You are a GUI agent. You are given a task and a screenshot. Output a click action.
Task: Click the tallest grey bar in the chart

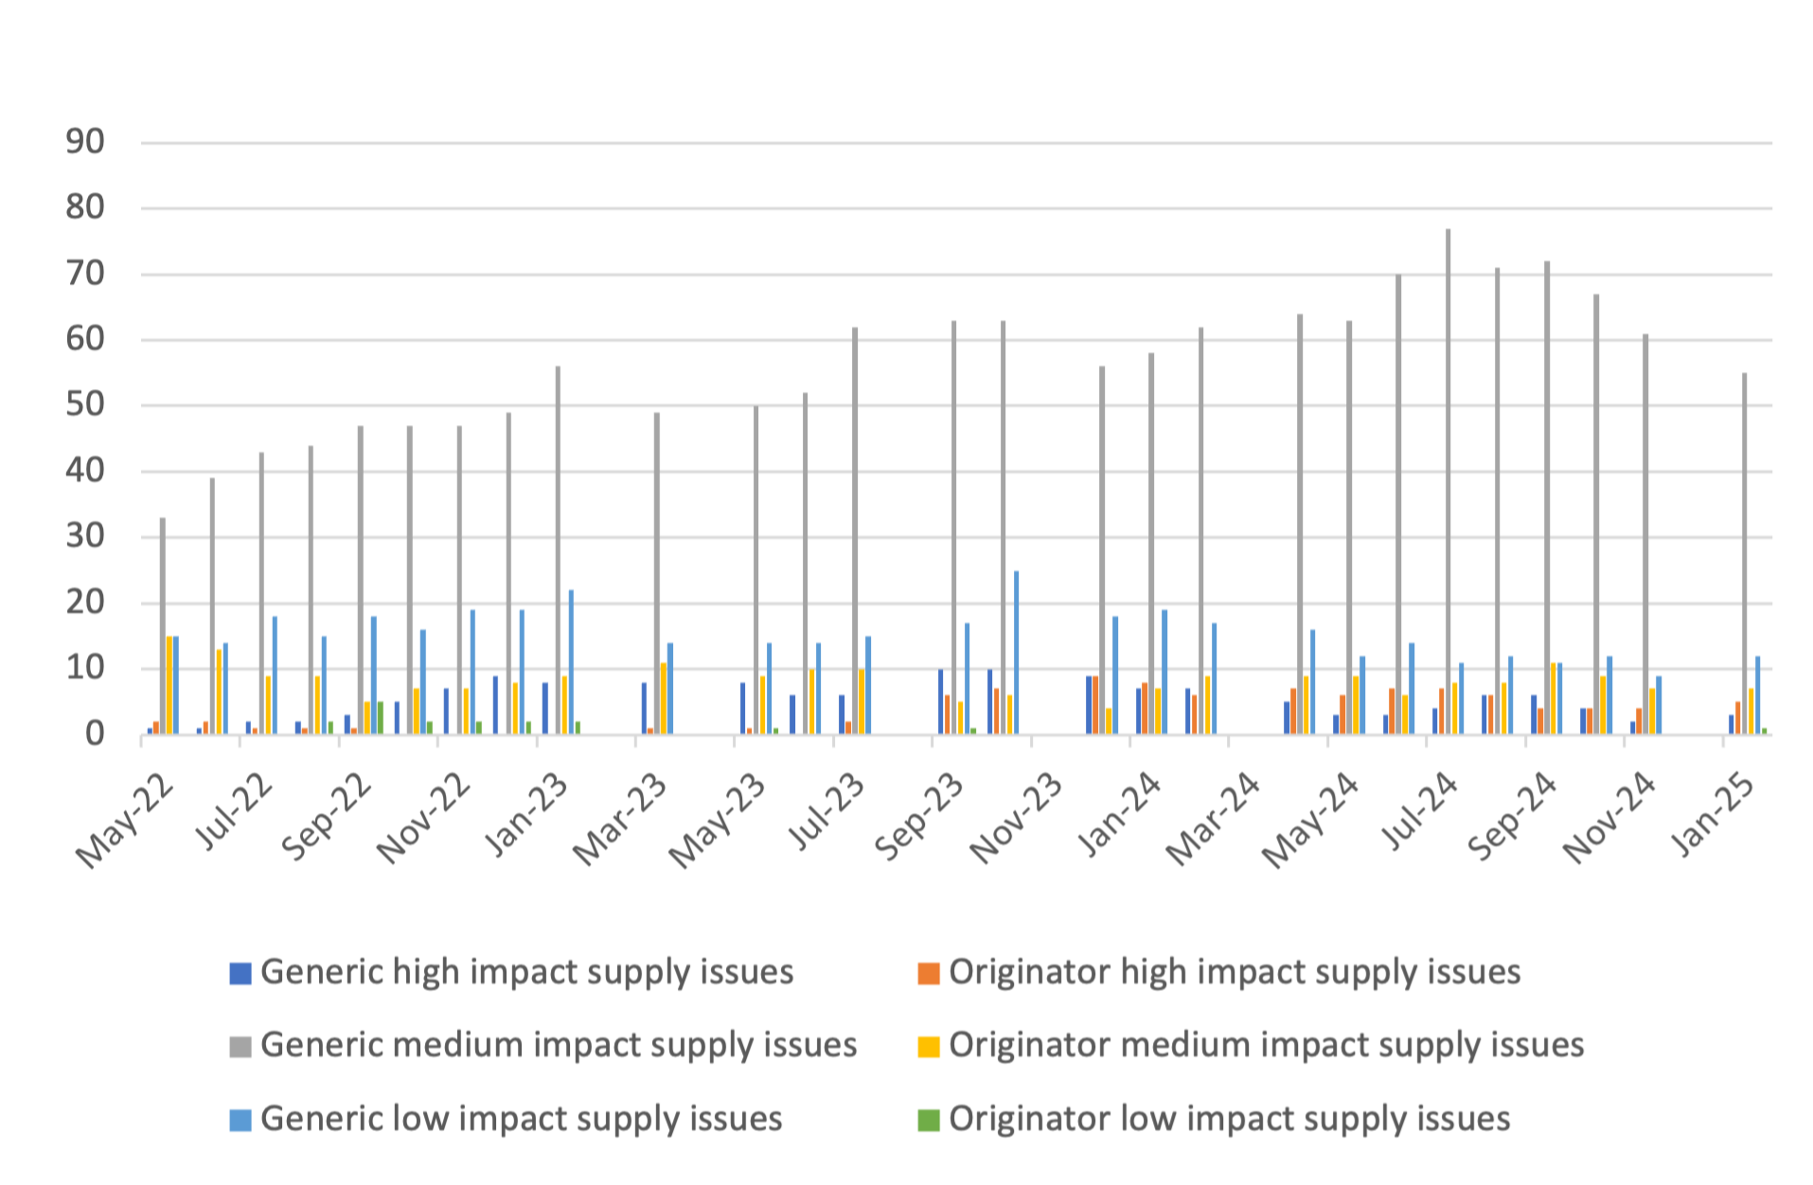[1448, 481]
